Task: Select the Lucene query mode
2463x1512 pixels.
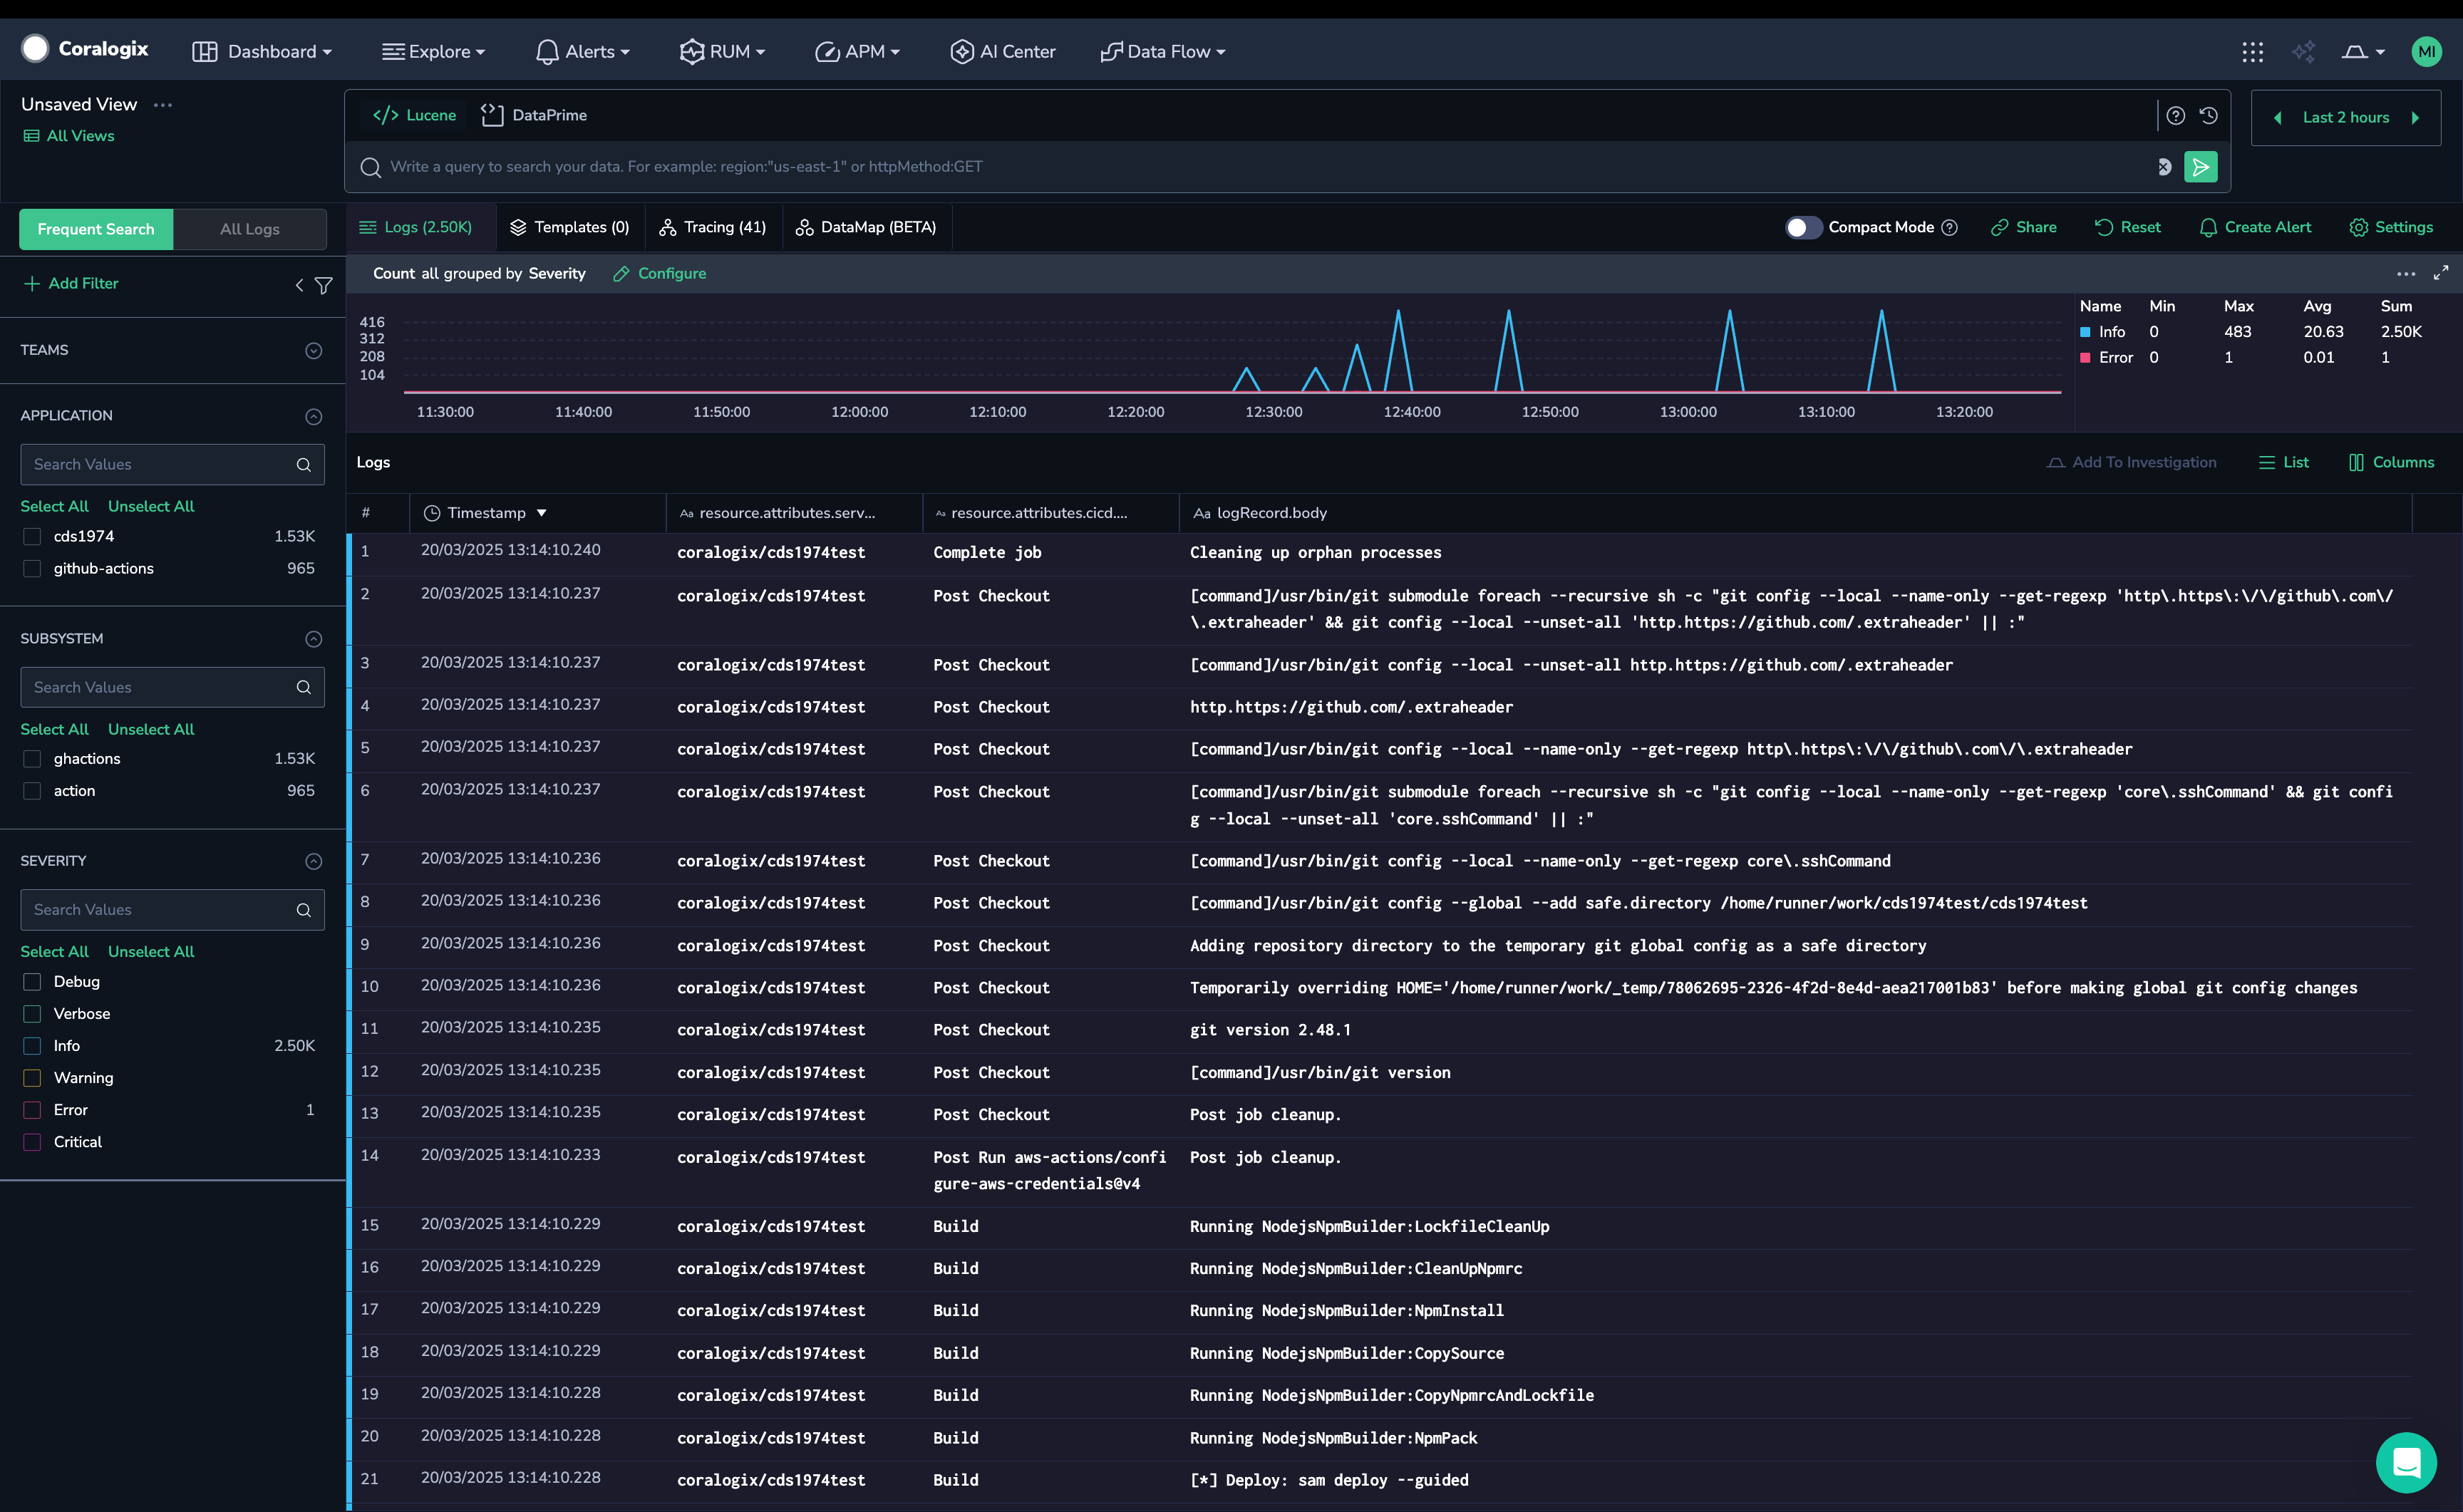Action: pos(414,116)
